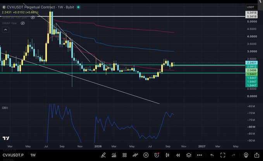Share the chart via share icon
263x161 pixels.
coord(257,155)
